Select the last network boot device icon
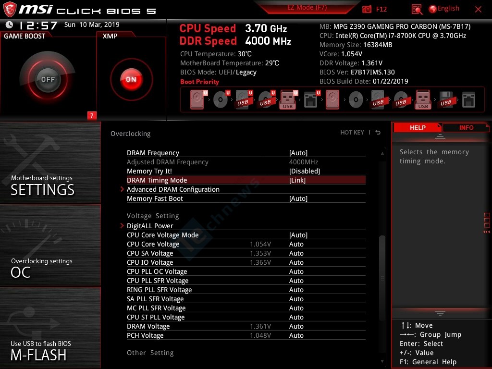The height and width of the screenshot is (369, 492). point(468,100)
